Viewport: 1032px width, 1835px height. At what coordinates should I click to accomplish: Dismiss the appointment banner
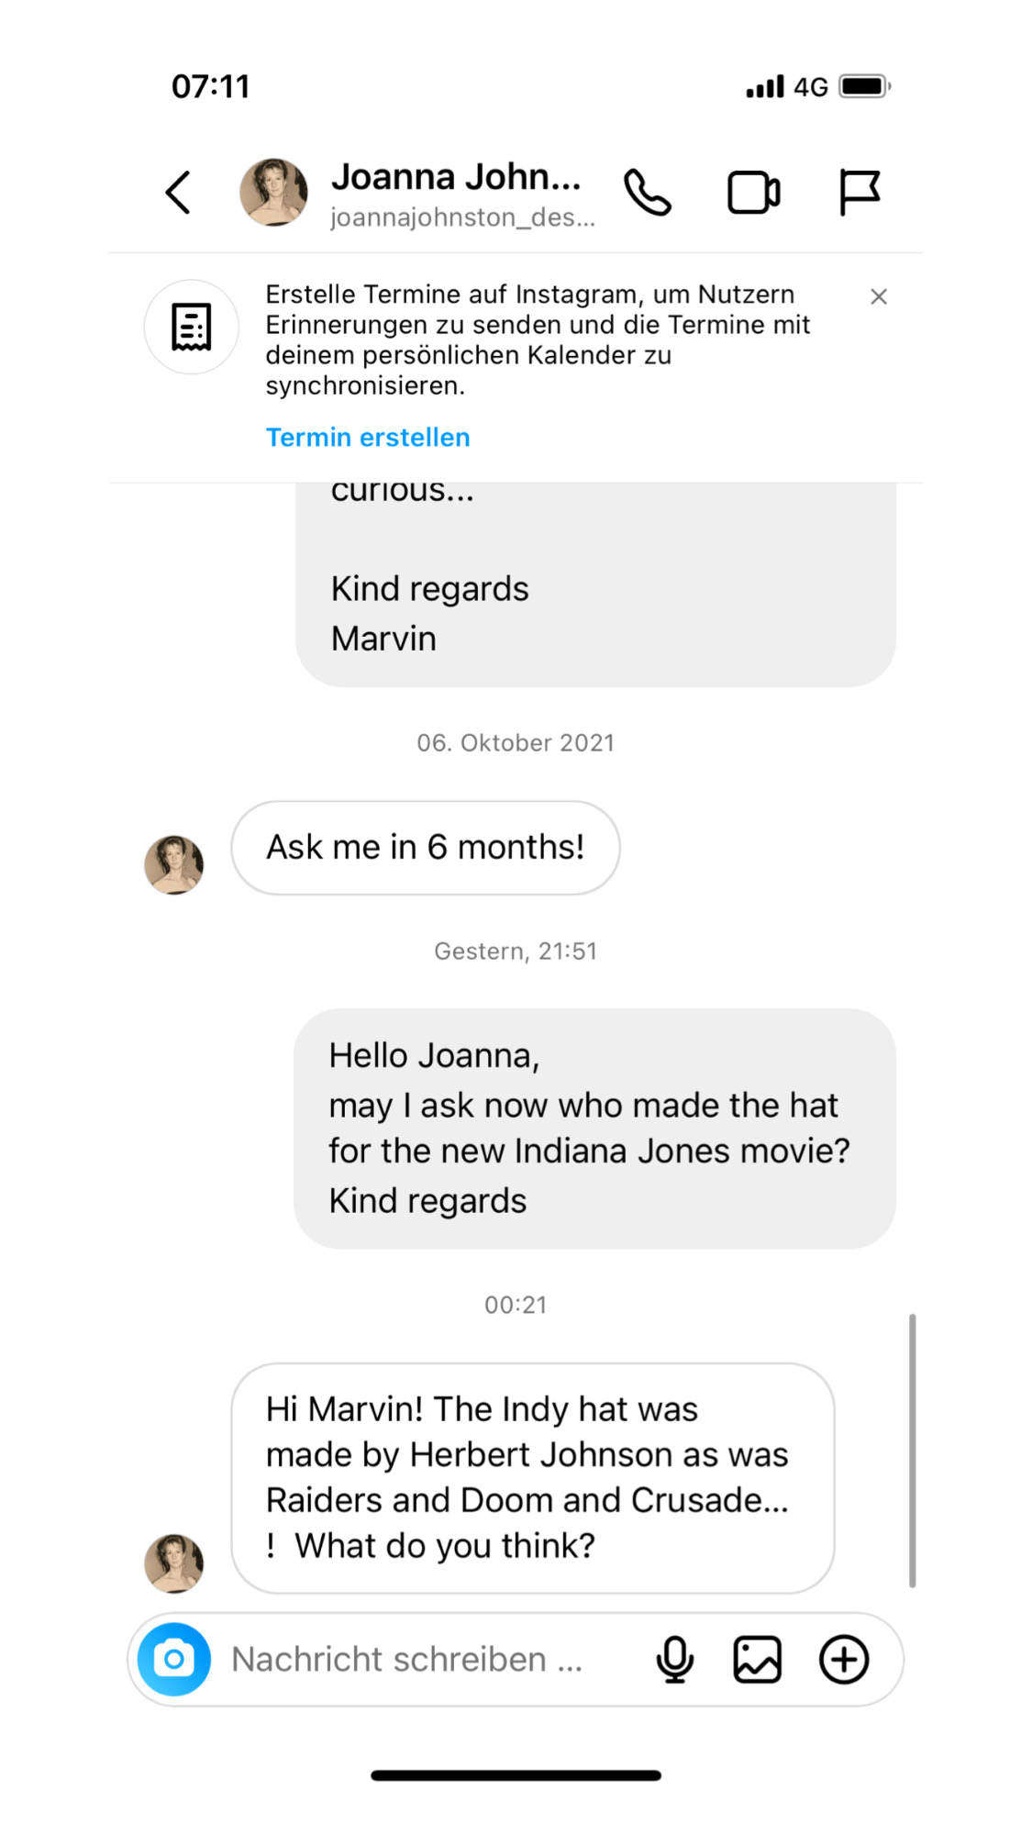click(878, 296)
